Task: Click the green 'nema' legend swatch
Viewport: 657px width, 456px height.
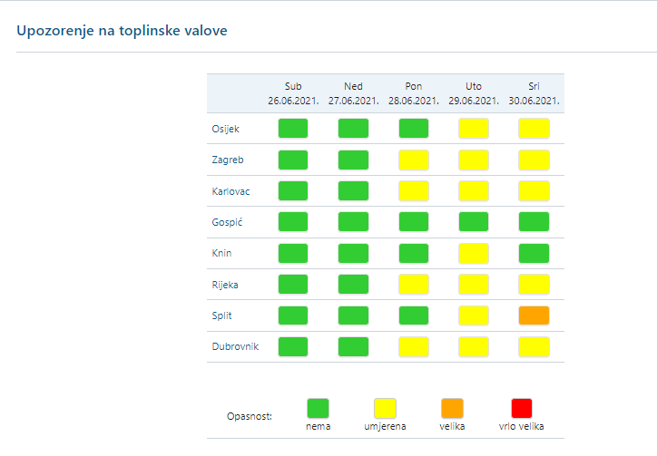Action: point(318,408)
